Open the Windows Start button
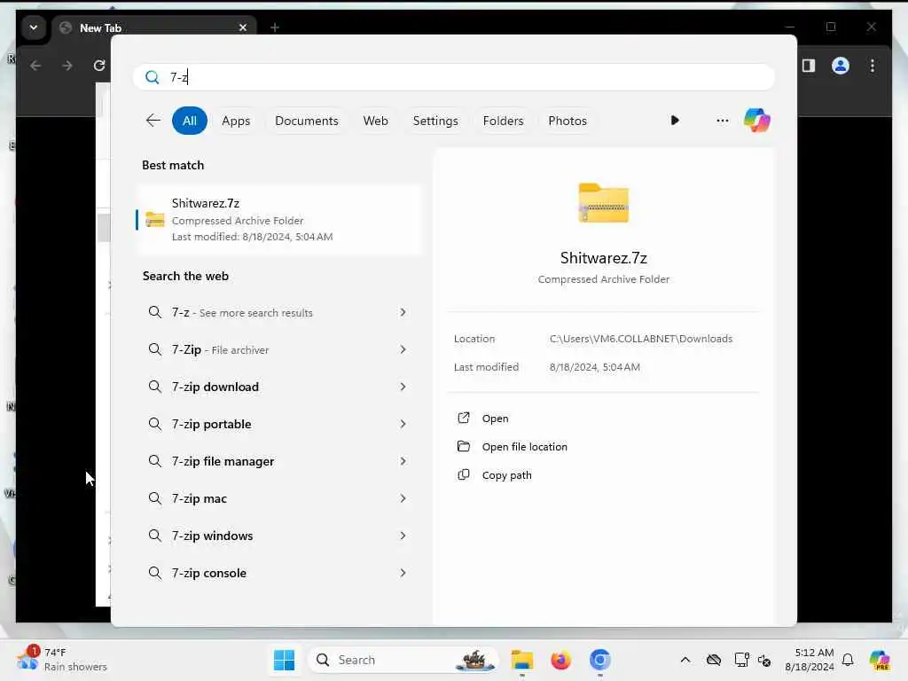 click(x=284, y=660)
